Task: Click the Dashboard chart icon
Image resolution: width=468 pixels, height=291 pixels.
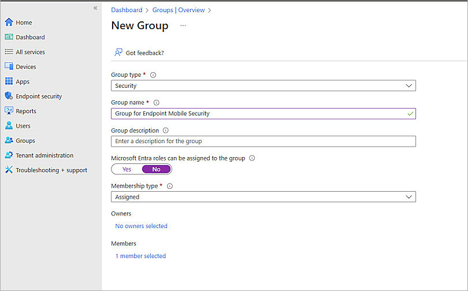Action: [9, 37]
